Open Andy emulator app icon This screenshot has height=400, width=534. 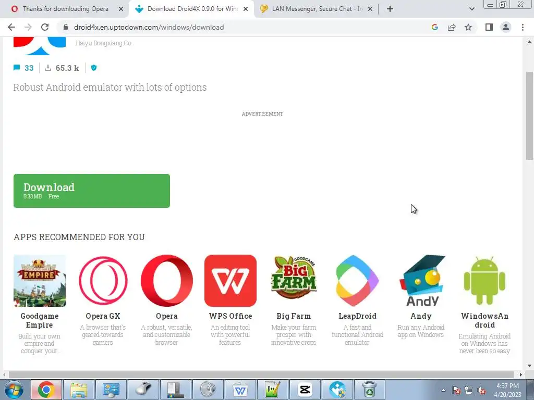coord(422,281)
